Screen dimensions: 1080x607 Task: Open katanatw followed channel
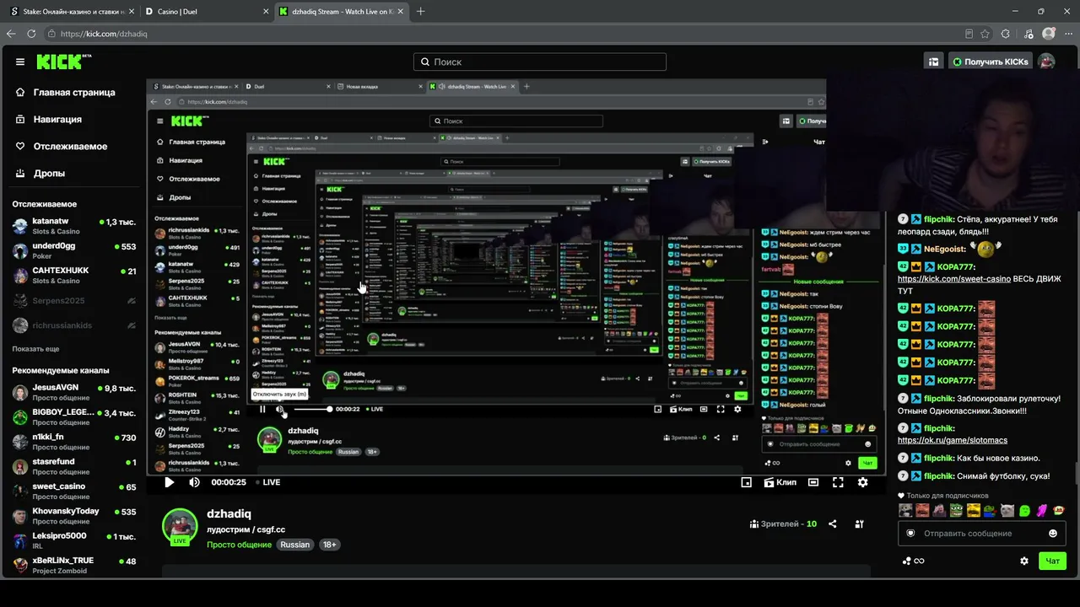74,226
